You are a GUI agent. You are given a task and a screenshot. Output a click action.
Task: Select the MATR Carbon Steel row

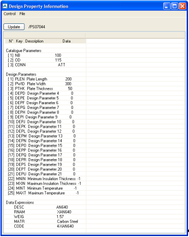tap(45, 222)
